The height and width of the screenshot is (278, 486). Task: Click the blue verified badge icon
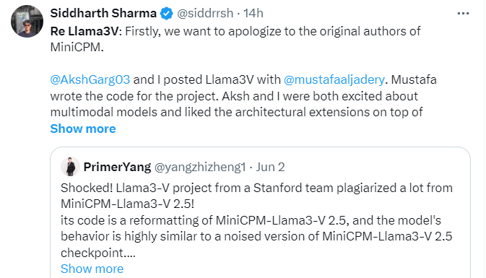[166, 13]
